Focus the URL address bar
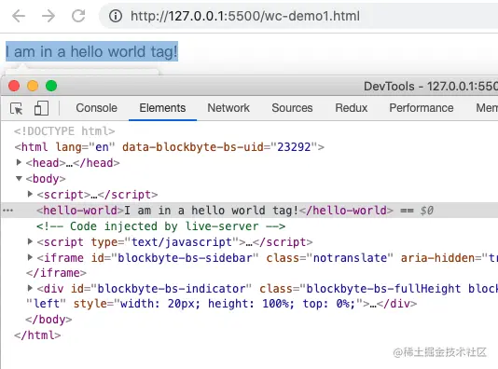Viewport: 498px width, 369px height. pos(298,16)
